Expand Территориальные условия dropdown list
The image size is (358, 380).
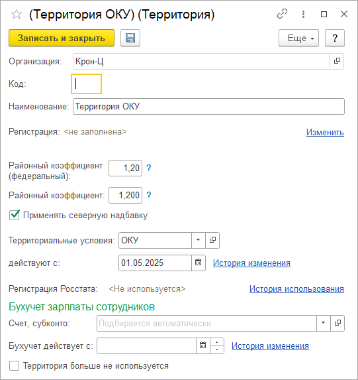199,240
